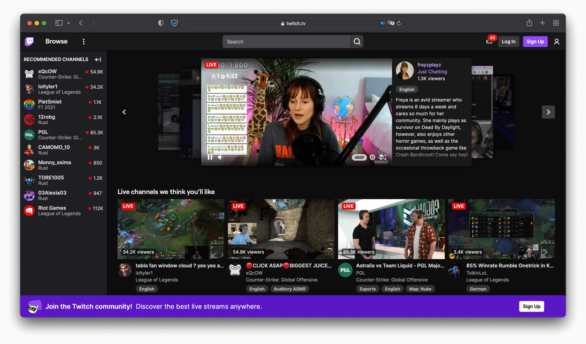Screen dimensions: 586x344
Task: Open 'CLICK ASAP BIGGEST JUICE' stream title
Action: coord(289,266)
